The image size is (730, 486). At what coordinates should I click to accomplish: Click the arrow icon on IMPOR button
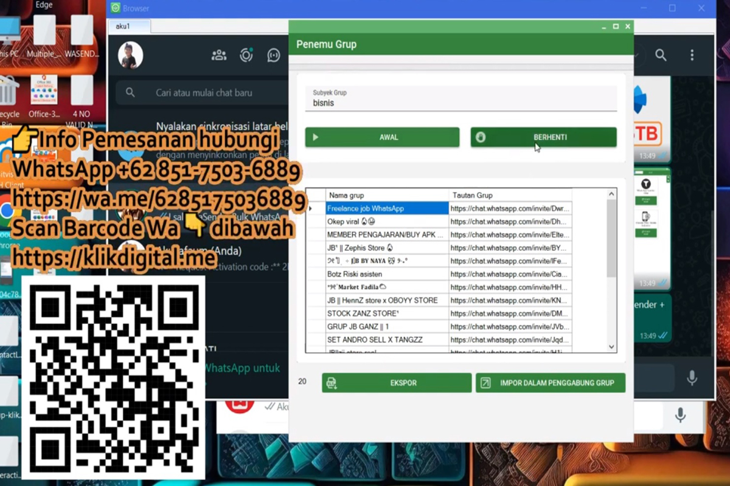point(485,383)
